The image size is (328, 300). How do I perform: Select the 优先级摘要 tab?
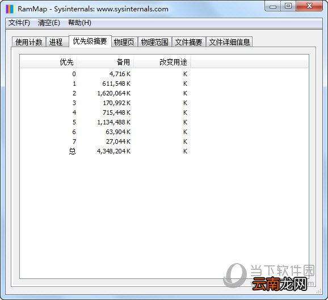pos(90,41)
